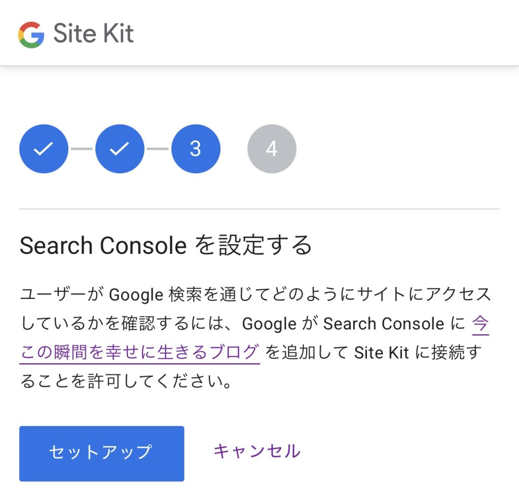The height and width of the screenshot is (492, 519).
Task: Select the first completed step checkmark
Action: [x=44, y=149]
